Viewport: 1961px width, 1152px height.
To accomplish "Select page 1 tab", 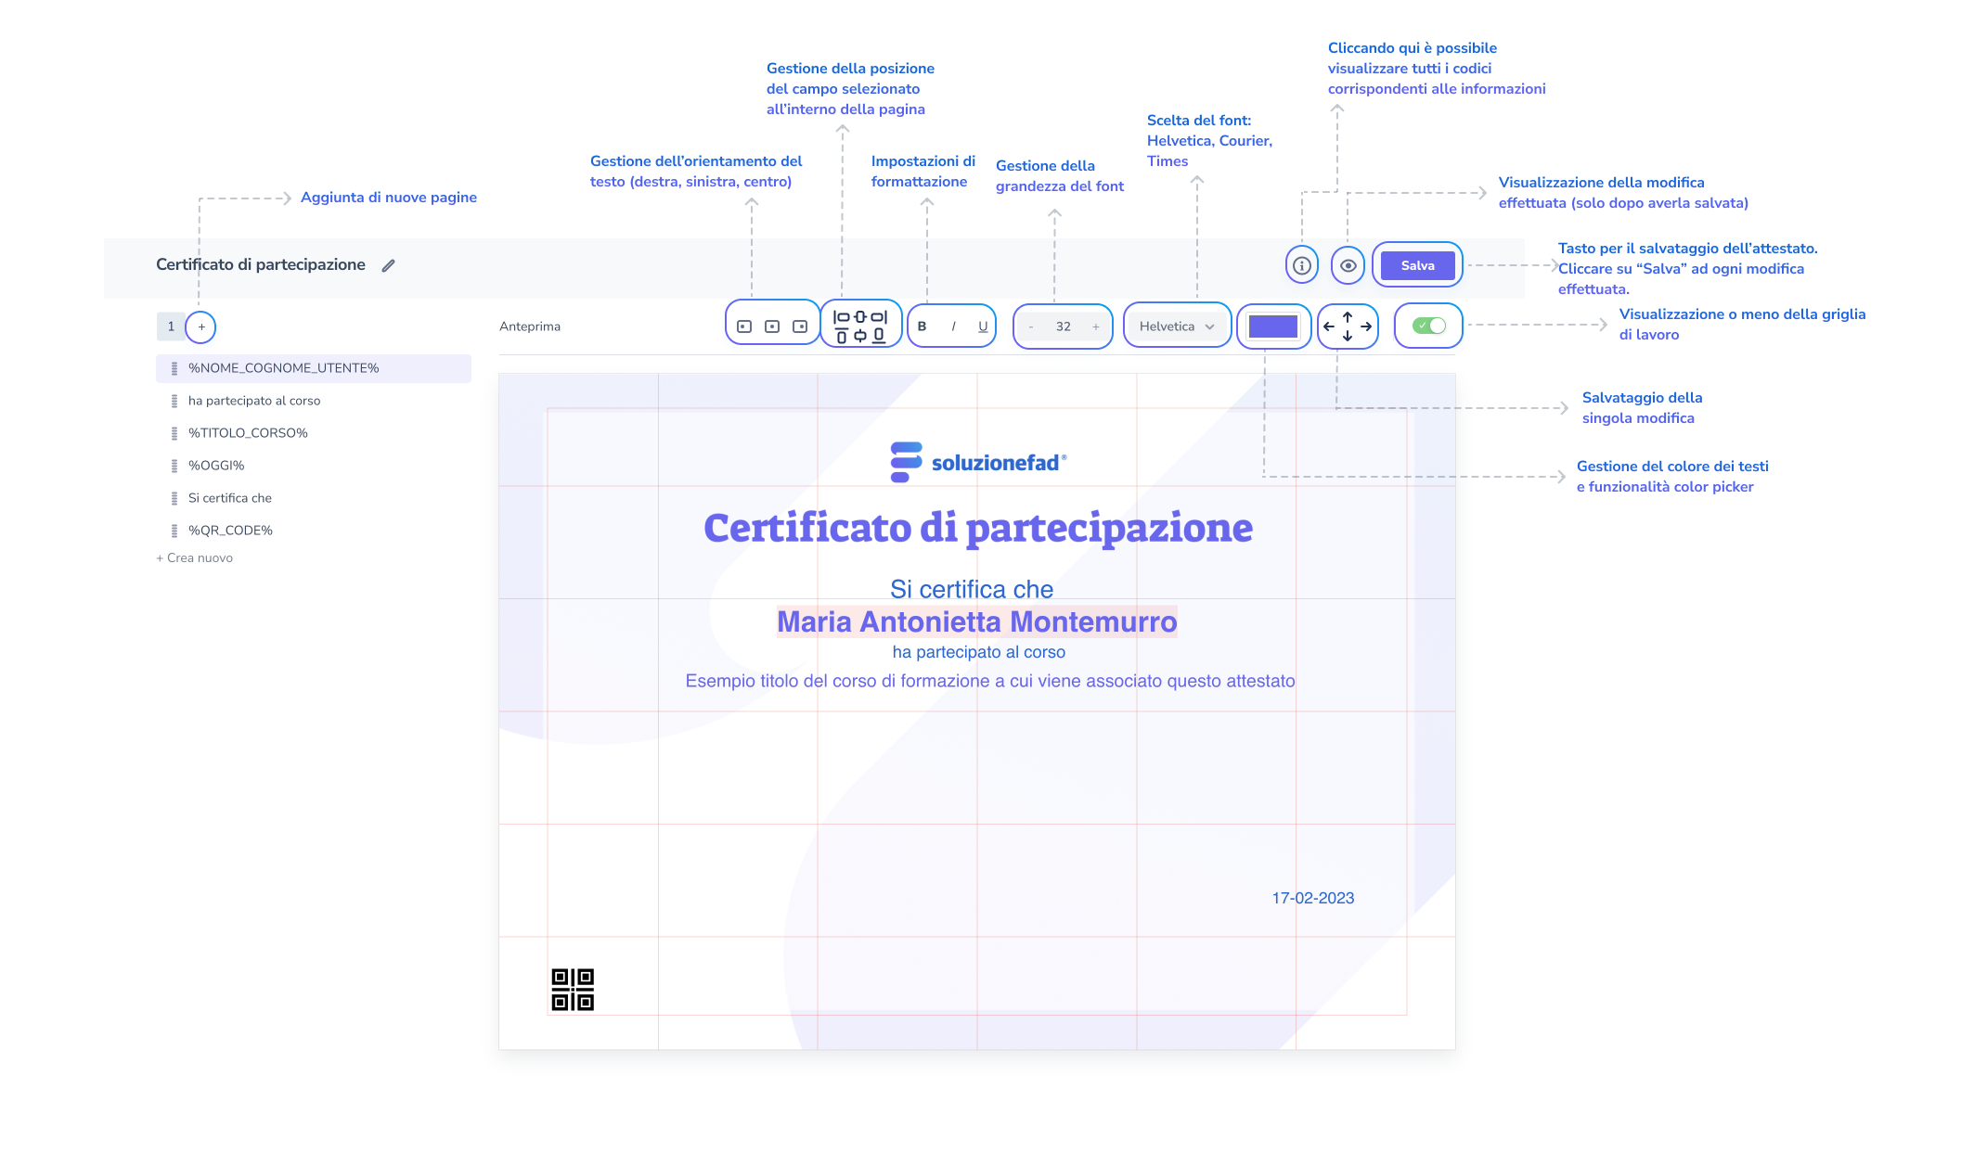I will tap(171, 326).
